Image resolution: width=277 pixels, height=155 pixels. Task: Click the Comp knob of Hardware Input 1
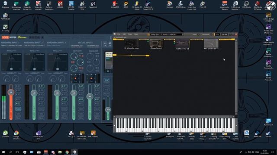click(x=7, y=79)
